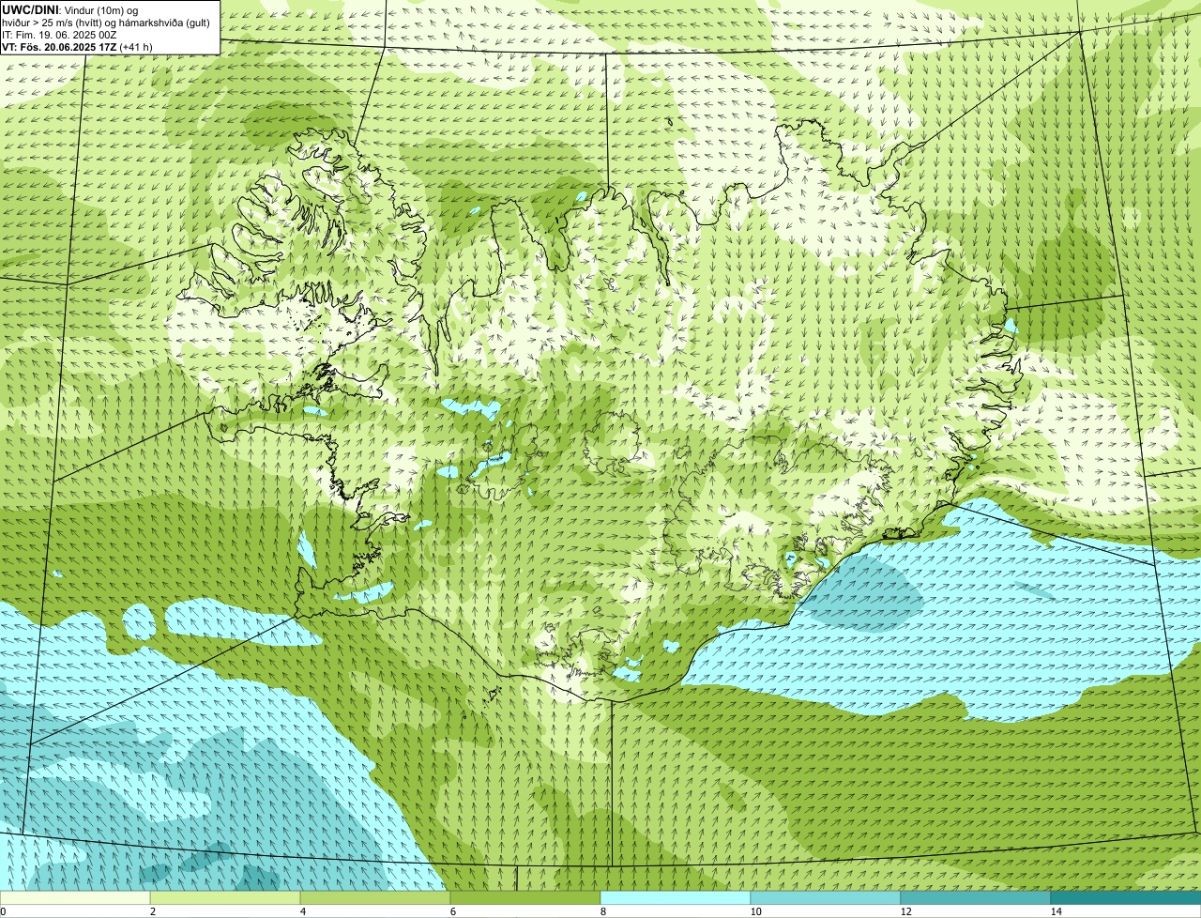Click the 'IT: Fim. 19. 06. 2025 00Z' line
The image size is (1201, 918).
pyautogui.click(x=60, y=35)
